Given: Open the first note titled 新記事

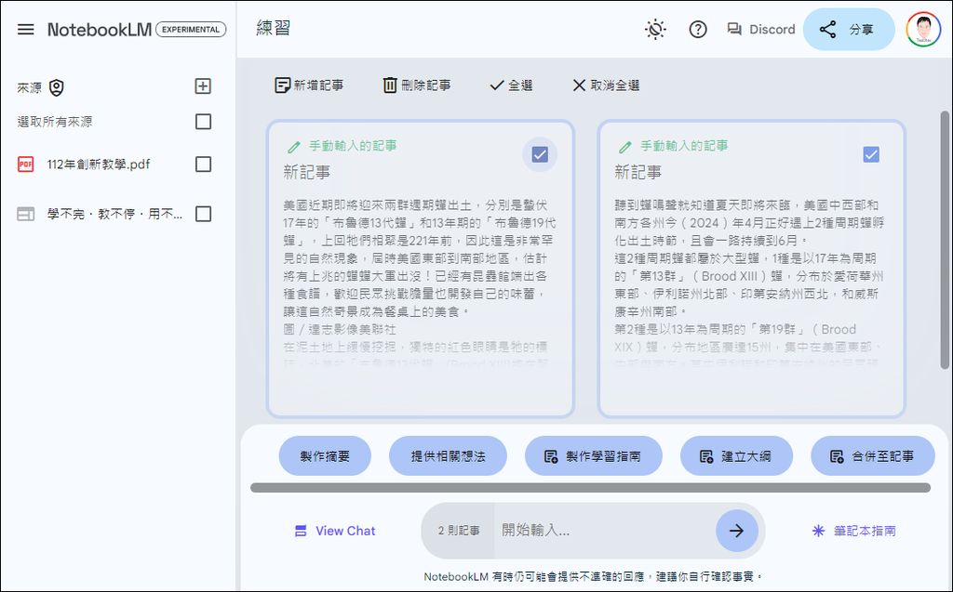Looking at the screenshot, I should pos(420,269).
